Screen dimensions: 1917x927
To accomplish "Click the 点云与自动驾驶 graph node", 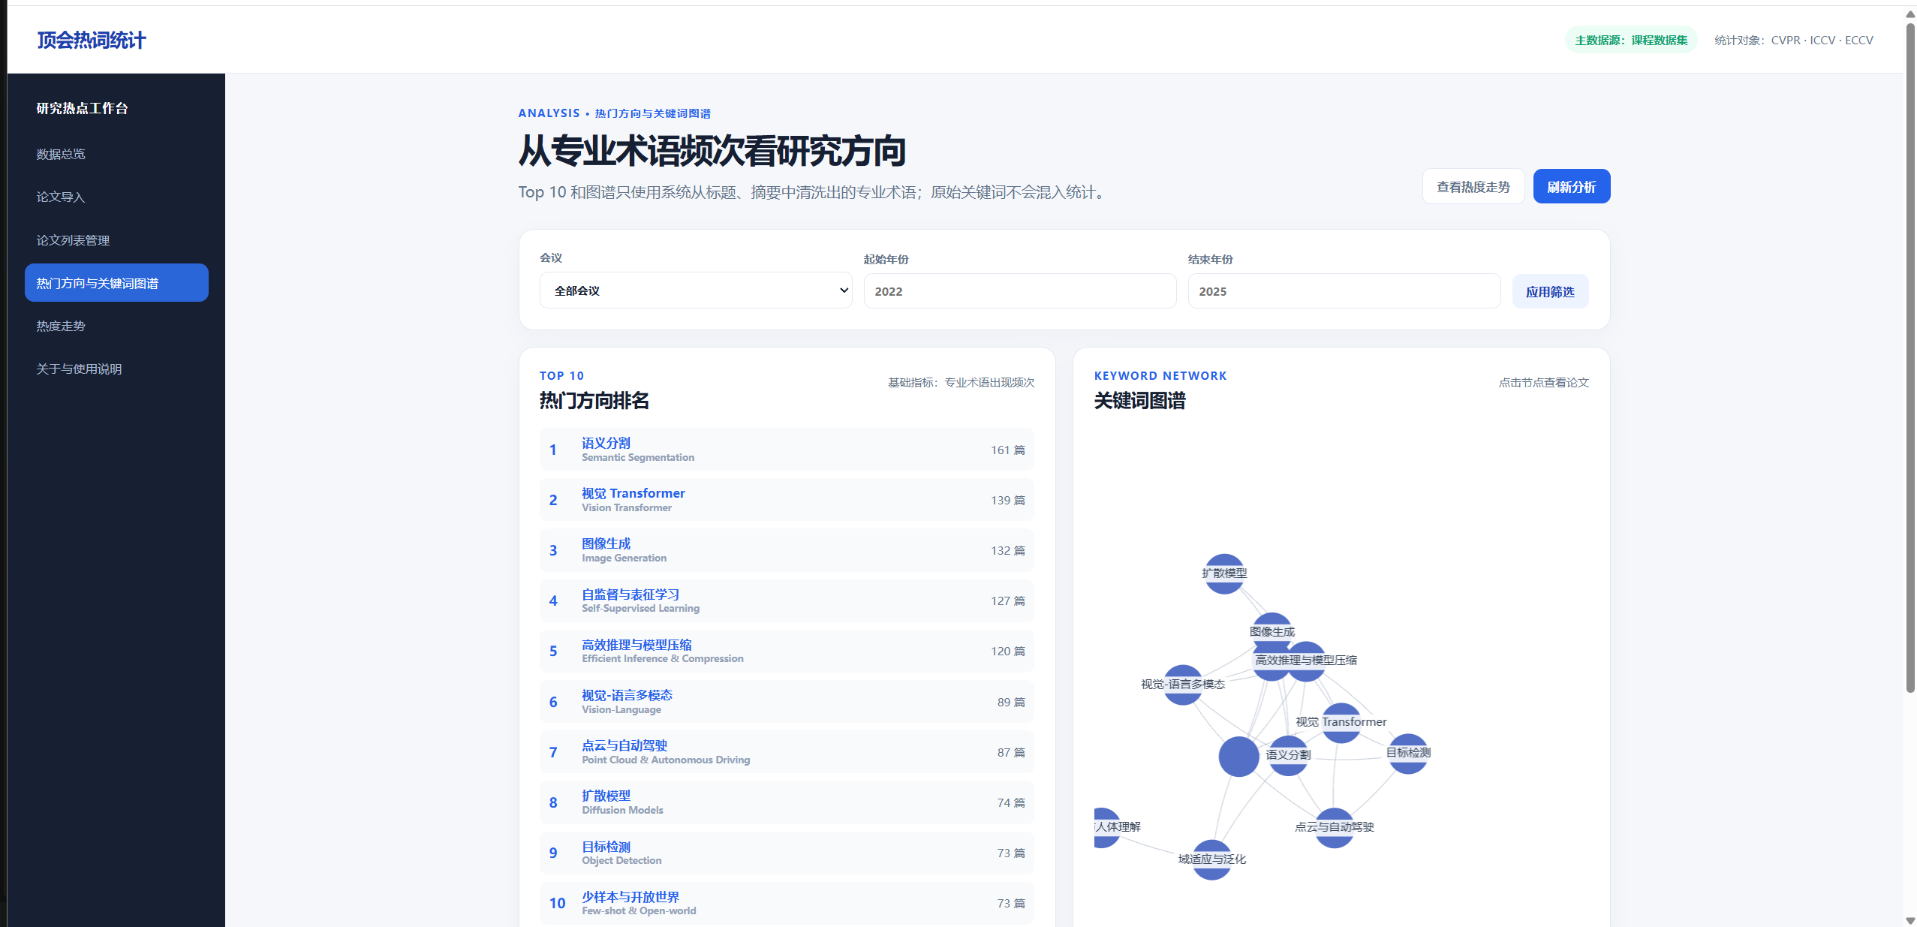I will [1335, 827].
